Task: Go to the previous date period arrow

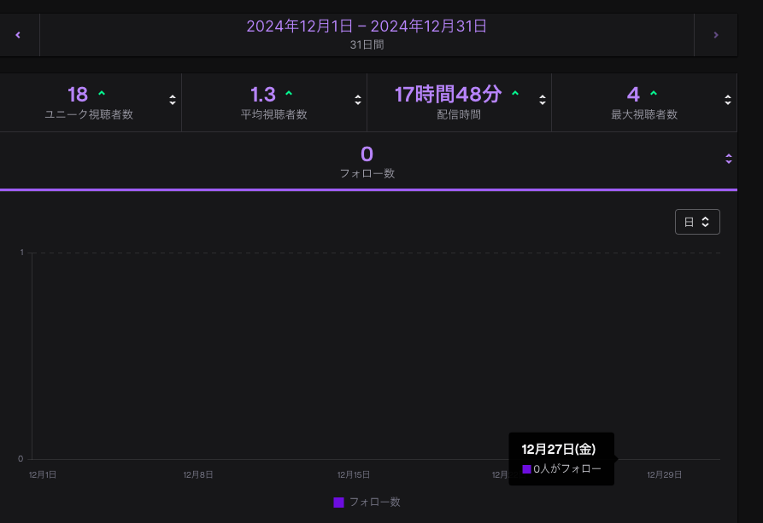Action: pyautogui.click(x=18, y=35)
